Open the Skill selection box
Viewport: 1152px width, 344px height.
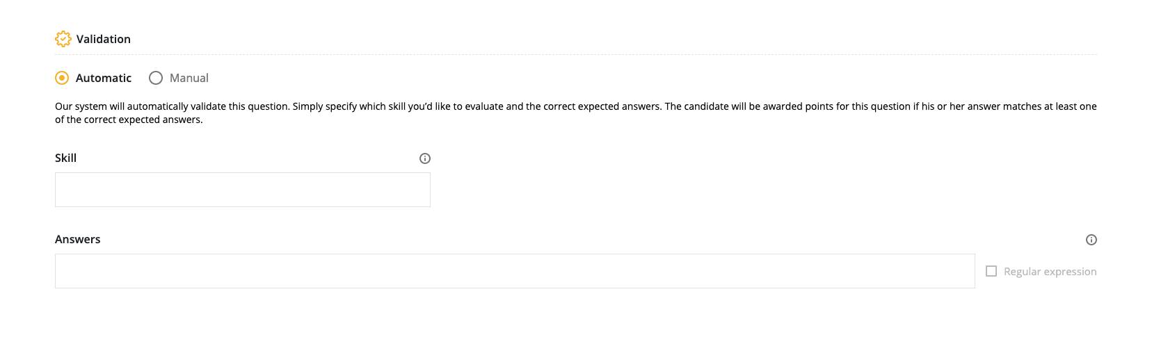(x=242, y=190)
